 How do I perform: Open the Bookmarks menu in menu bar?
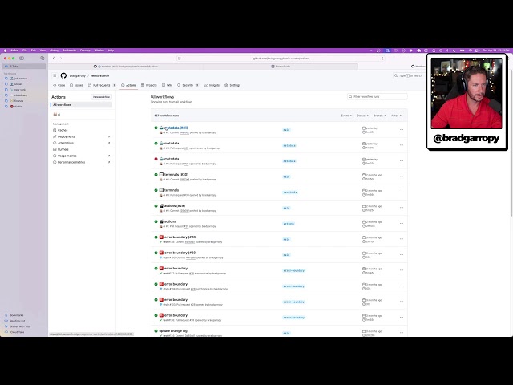[x=70, y=51]
